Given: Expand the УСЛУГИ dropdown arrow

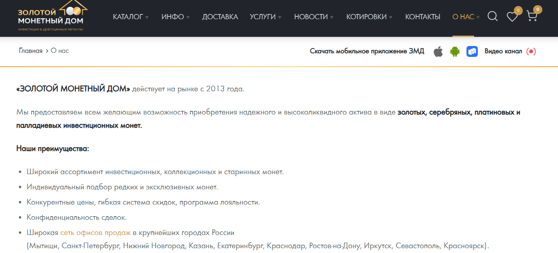Looking at the screenshot, I should 280,17.
